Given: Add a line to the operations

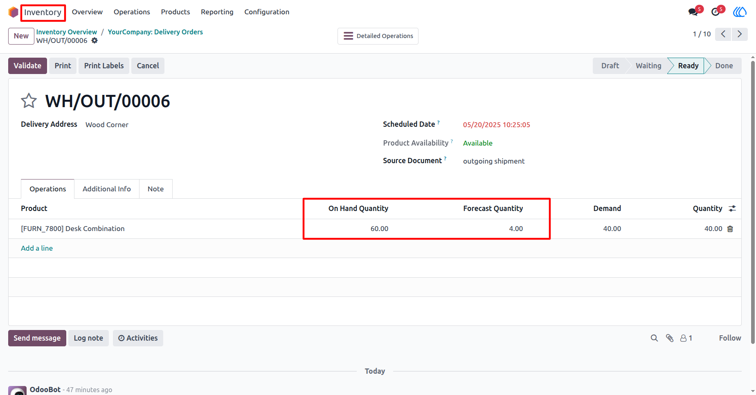Looking at the screenshot, I should [37, 248].
